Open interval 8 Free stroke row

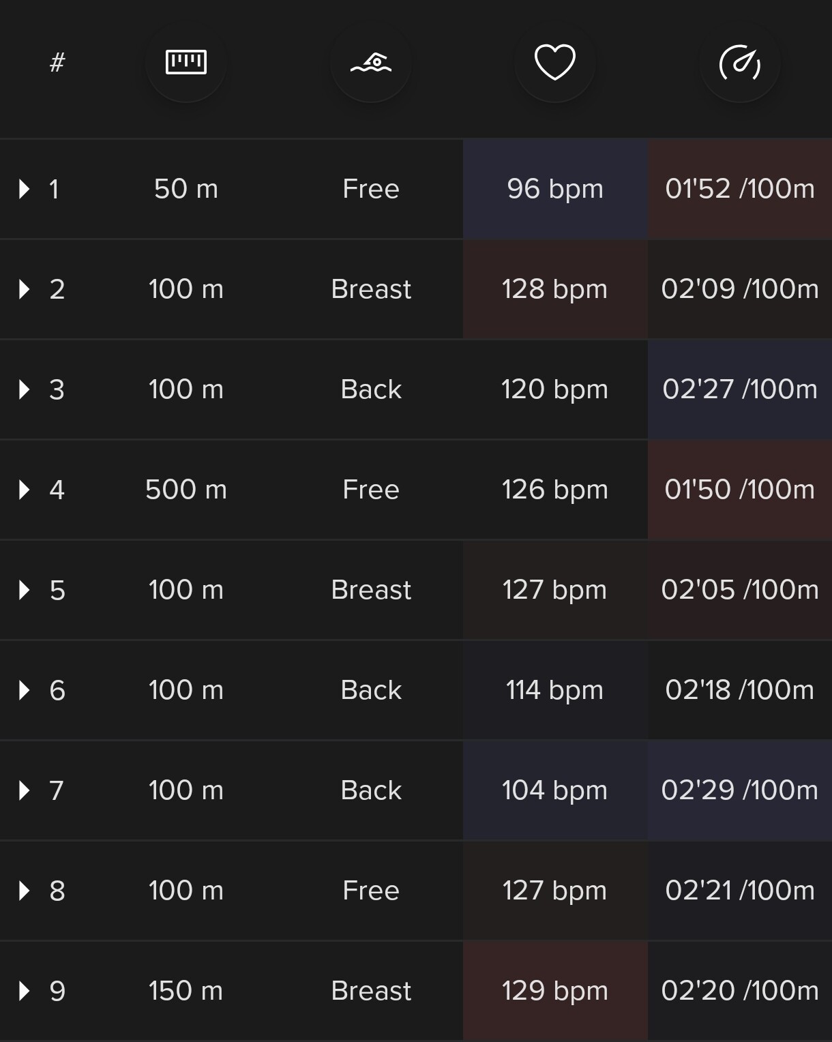point(416,891)
